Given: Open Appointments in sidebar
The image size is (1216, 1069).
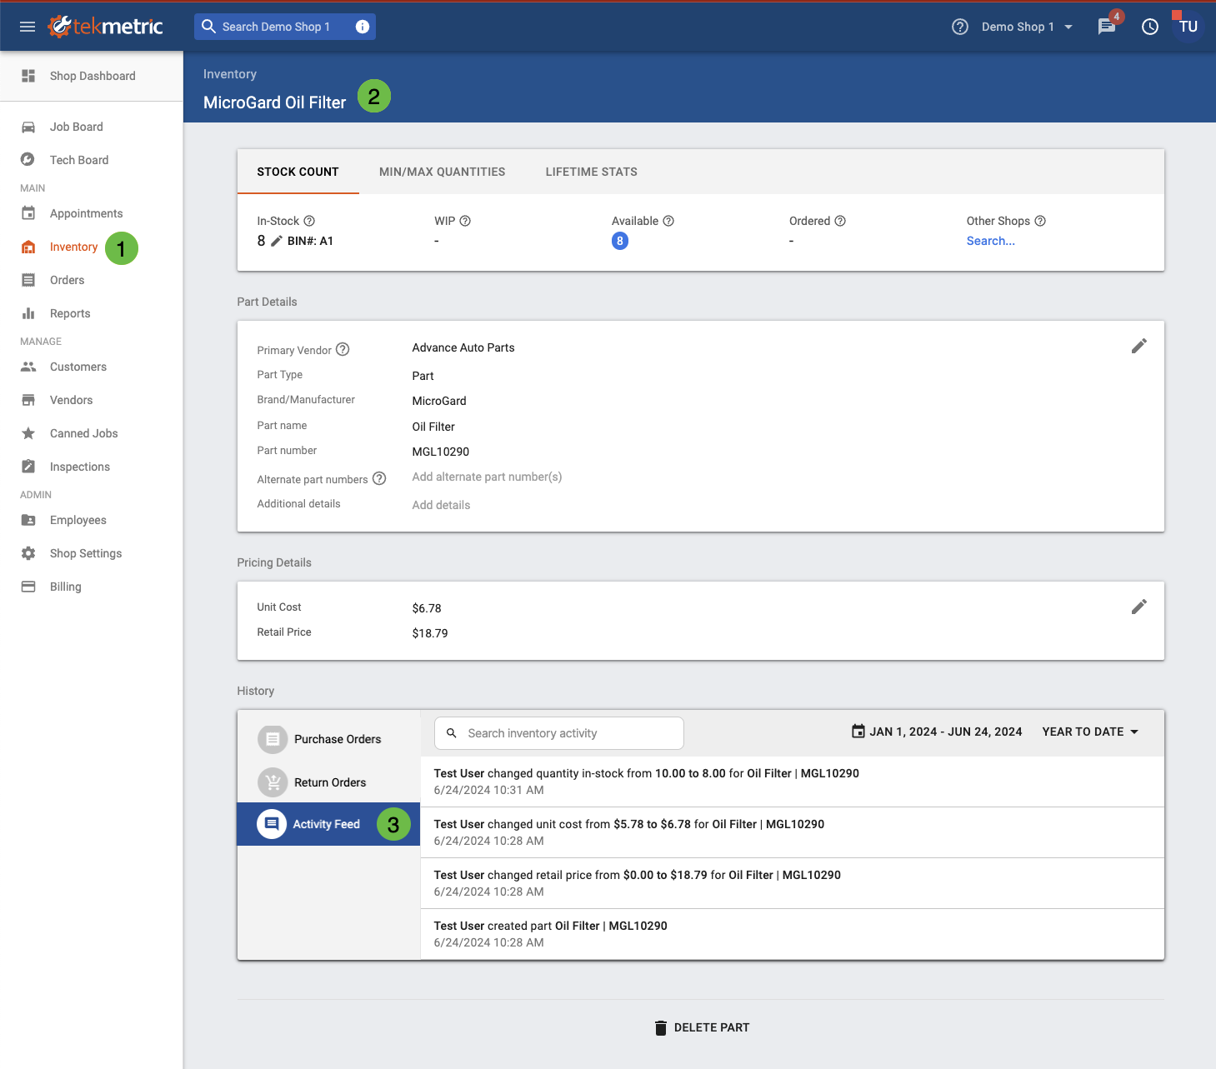Looking at the screenshot, I should 92,213.
